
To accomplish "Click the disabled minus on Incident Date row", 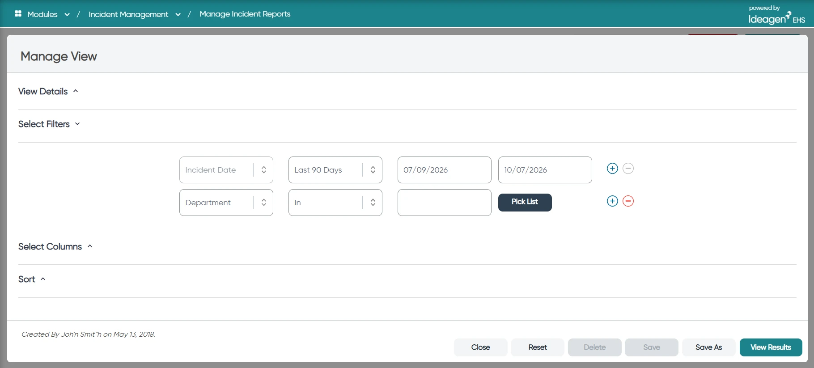I will tap(628, 169).
